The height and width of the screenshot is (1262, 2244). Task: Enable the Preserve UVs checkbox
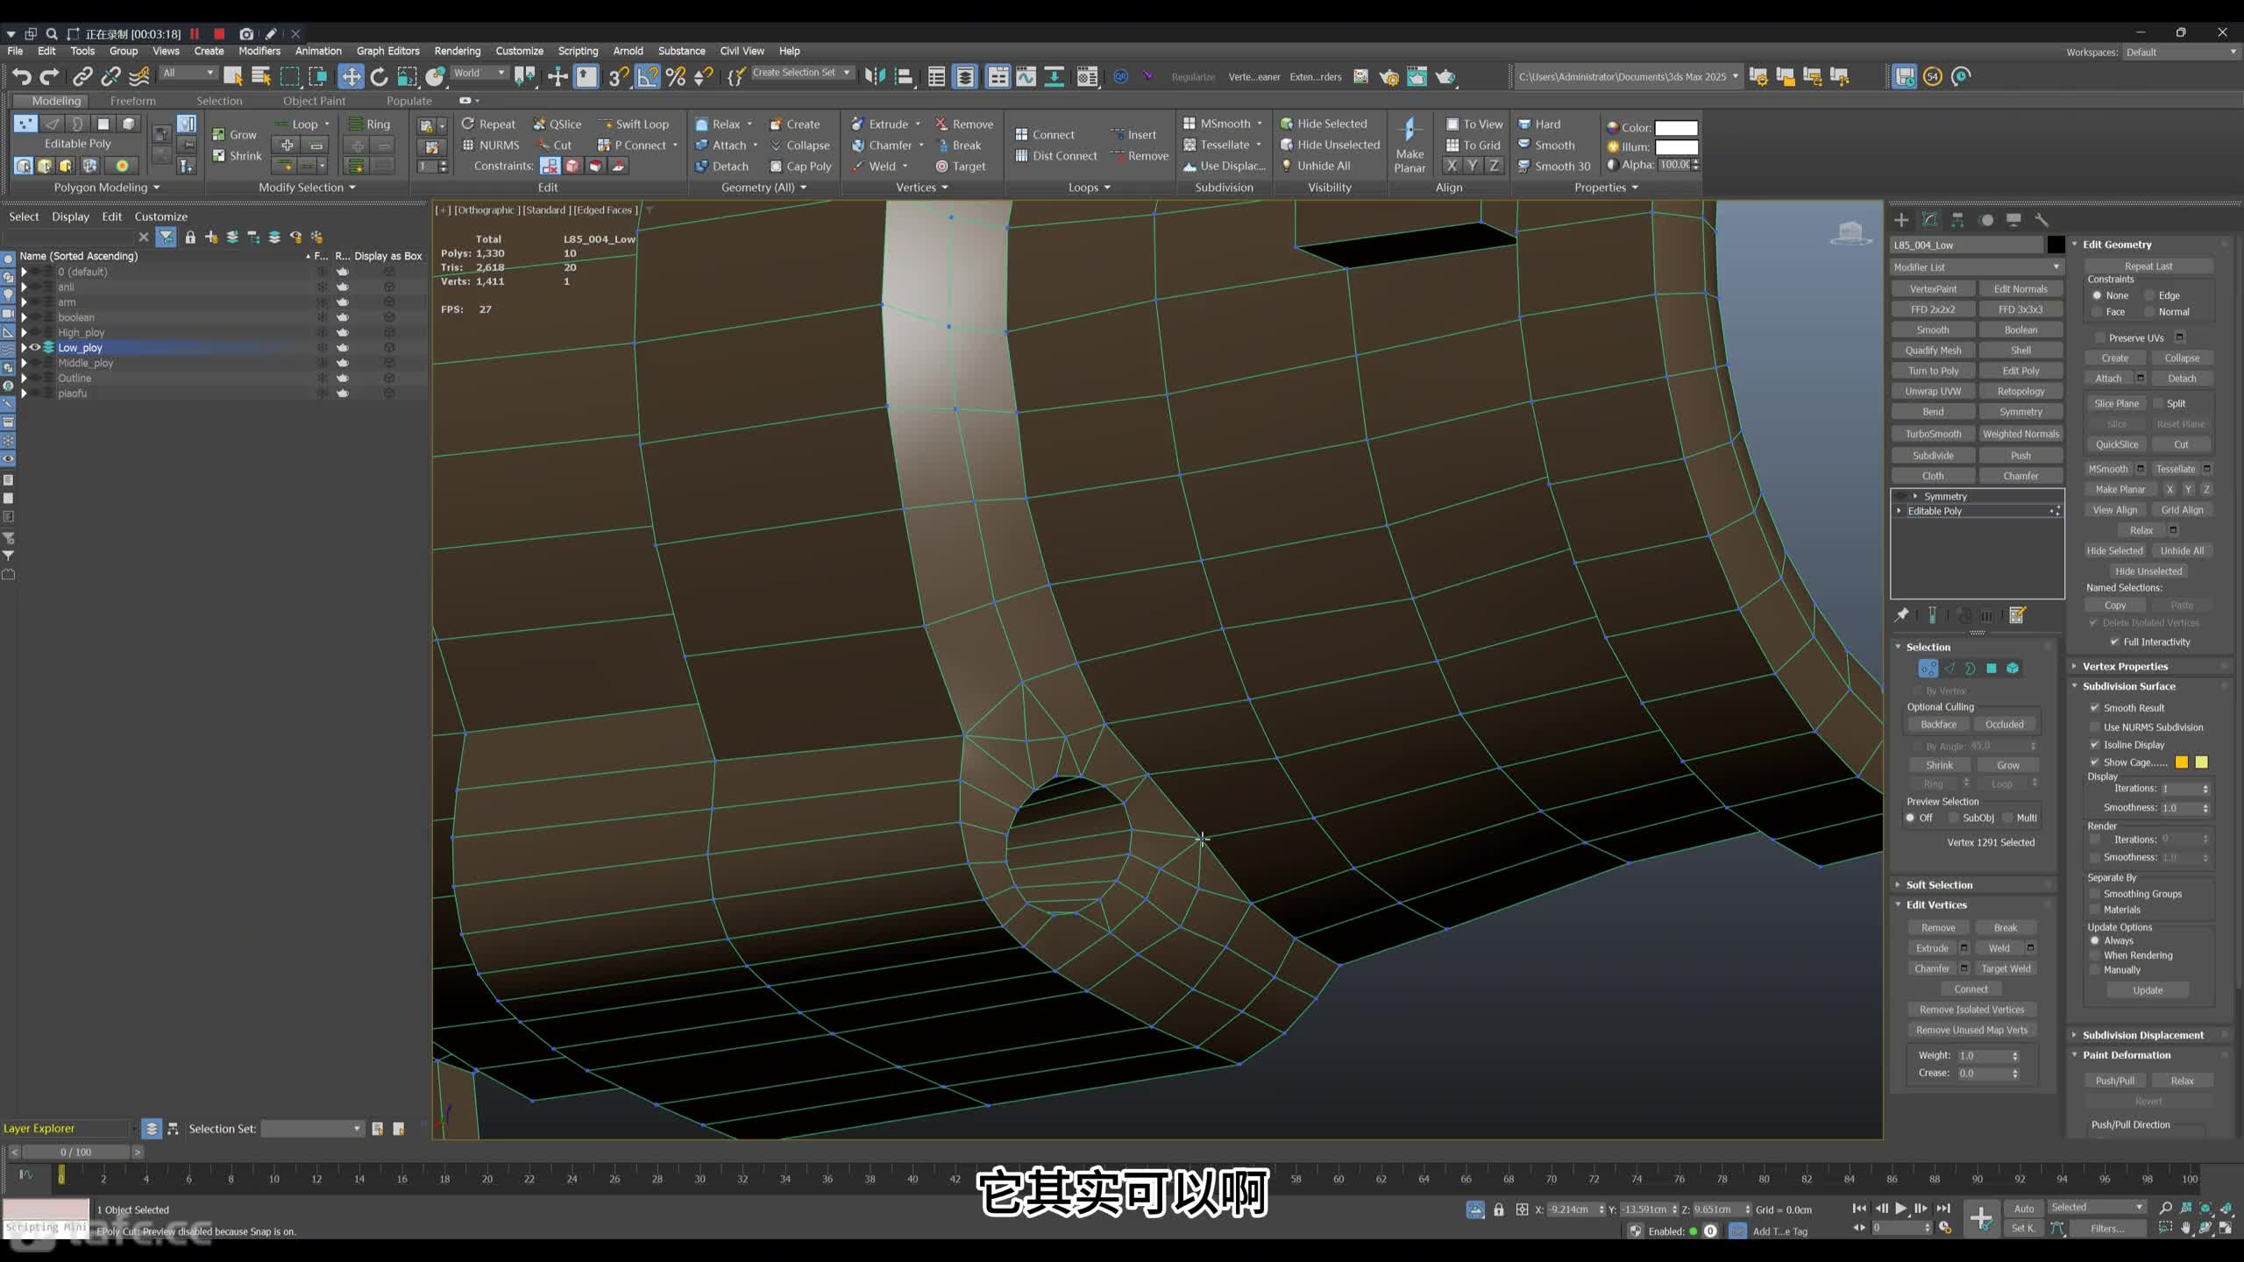point(2099,338)
